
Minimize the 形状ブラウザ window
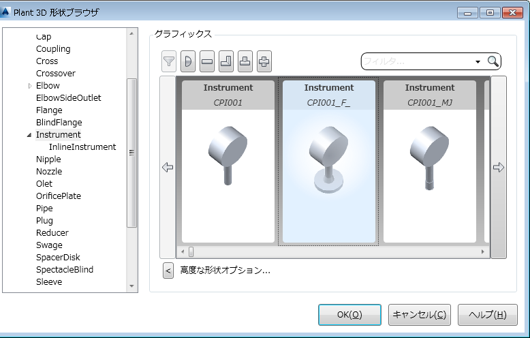point(468,12)
